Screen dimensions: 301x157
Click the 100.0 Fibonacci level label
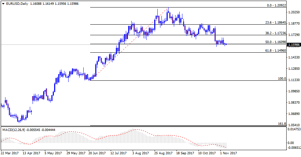coord(281,79)
